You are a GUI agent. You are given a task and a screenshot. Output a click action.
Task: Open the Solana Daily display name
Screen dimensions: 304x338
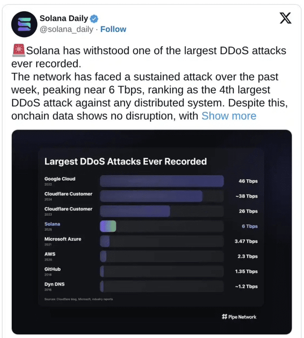(x=64, y=19)
